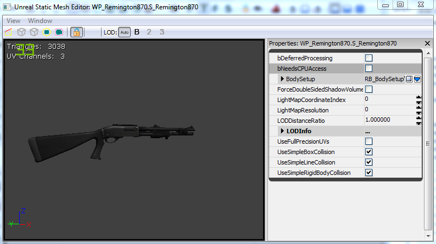Toggle the yellow-circled teal collision icon
Image resolution: width=436 pixels, height=244 pixels.
coord(47,32)
